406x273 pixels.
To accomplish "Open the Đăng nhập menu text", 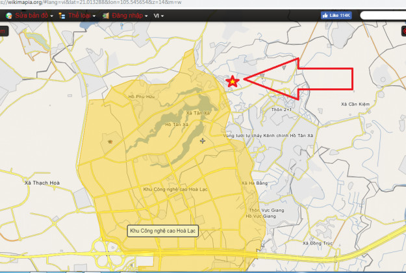I will (x=129, y=15).
